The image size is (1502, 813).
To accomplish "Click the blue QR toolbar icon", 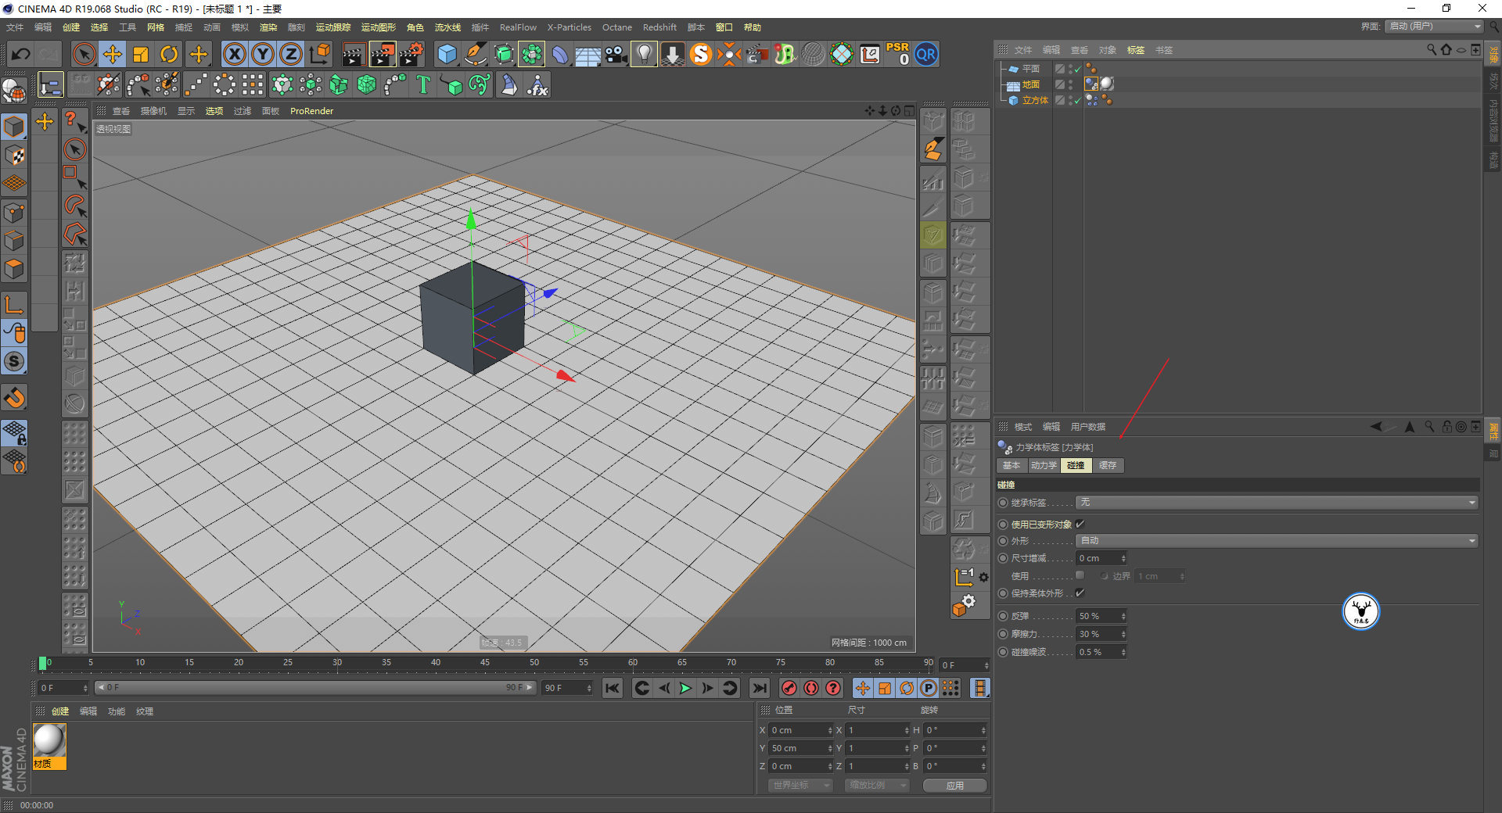I will [926, 54].
